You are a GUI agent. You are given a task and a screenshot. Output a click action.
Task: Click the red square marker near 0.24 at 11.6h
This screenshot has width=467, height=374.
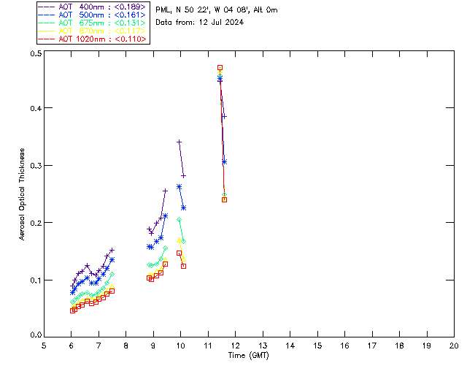coord(224,200)
